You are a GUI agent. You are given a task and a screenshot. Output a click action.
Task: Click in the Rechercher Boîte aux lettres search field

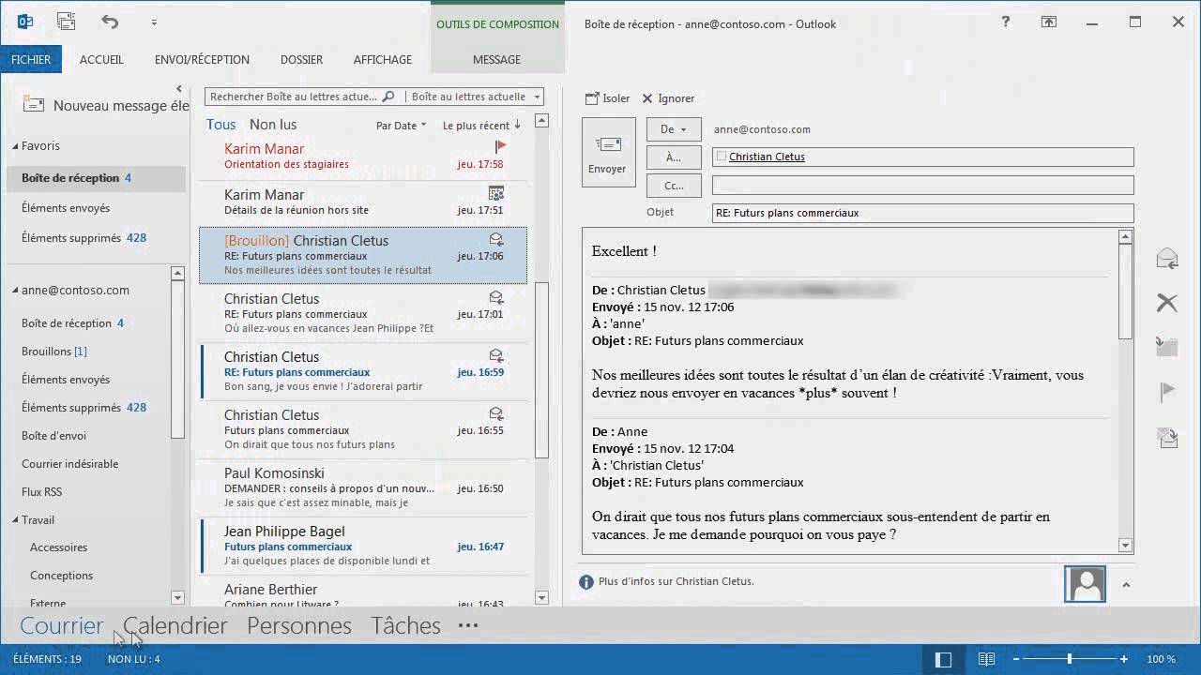point(293,97)
